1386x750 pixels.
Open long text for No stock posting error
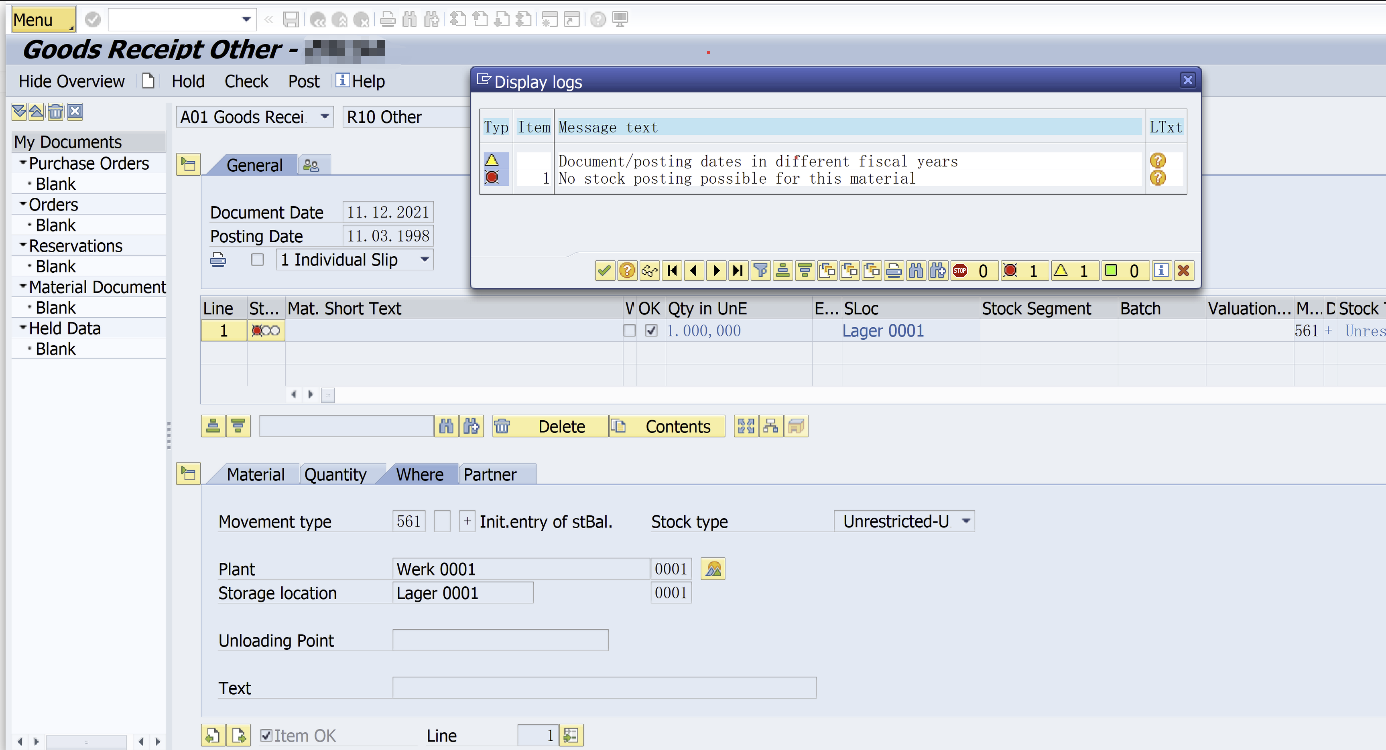tap(1158, 178)
